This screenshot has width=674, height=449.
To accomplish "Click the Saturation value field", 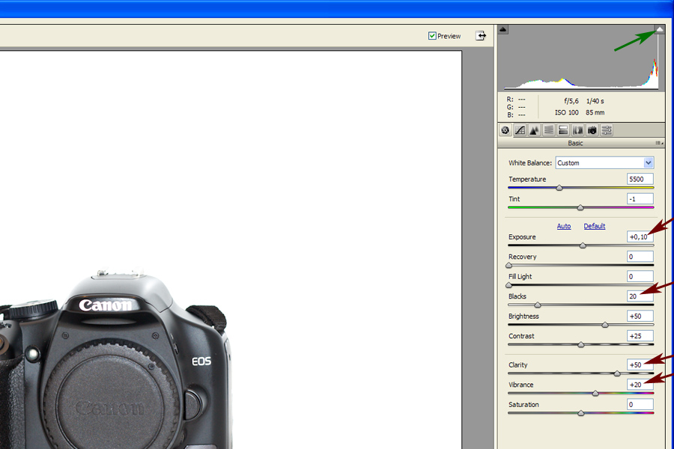I will (x=640, y=404).
